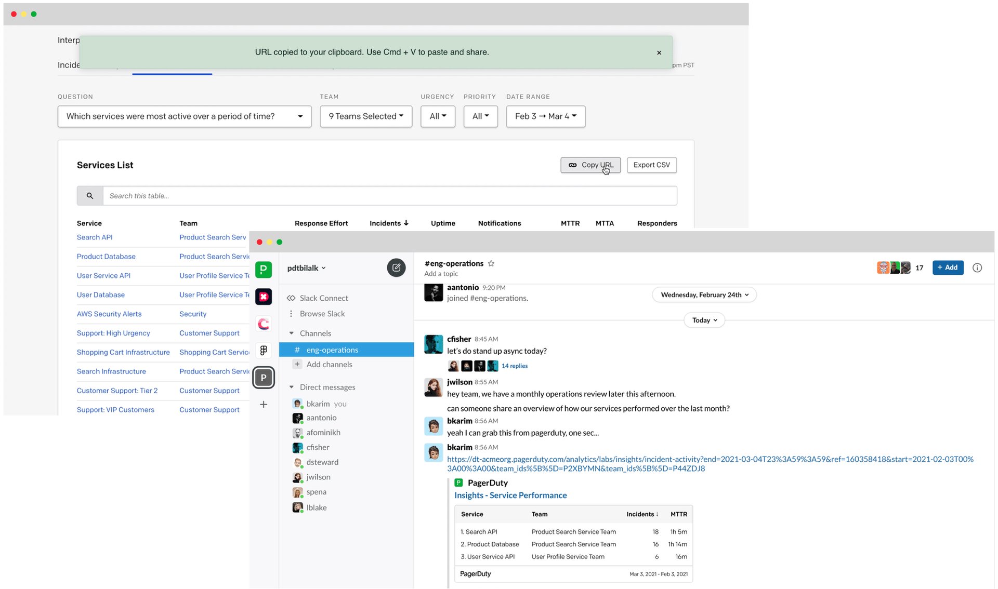This screenshot has width=998, height=589.
Task: Click the table search magnifier icon
Action: [x=90, y=196]
